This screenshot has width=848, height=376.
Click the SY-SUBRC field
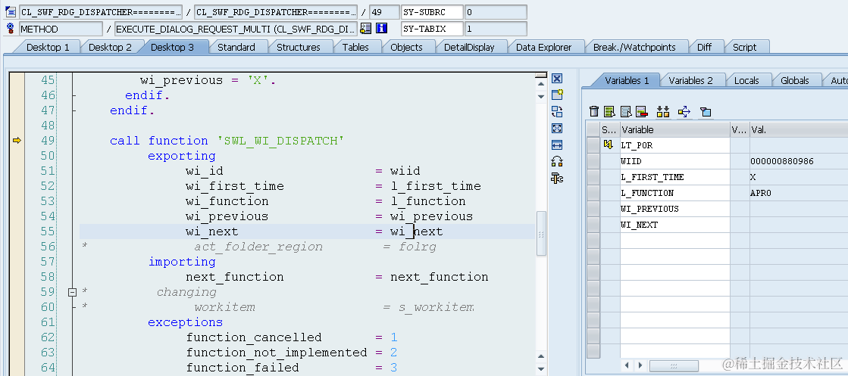[x=432, y=11]
